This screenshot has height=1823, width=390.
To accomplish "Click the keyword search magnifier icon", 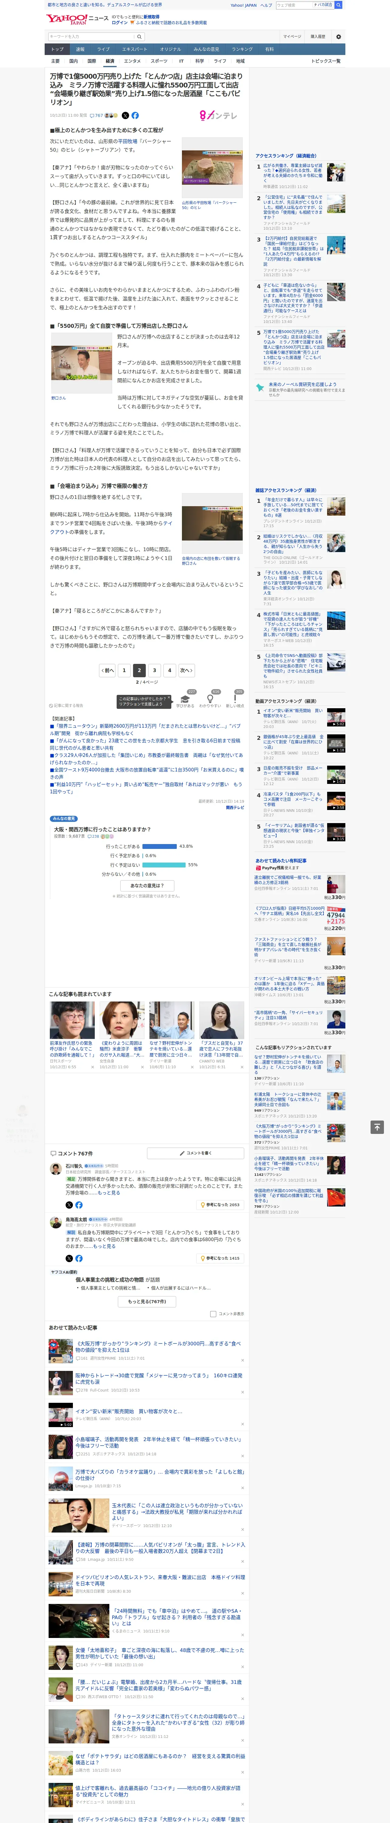I will click(139, 36).
